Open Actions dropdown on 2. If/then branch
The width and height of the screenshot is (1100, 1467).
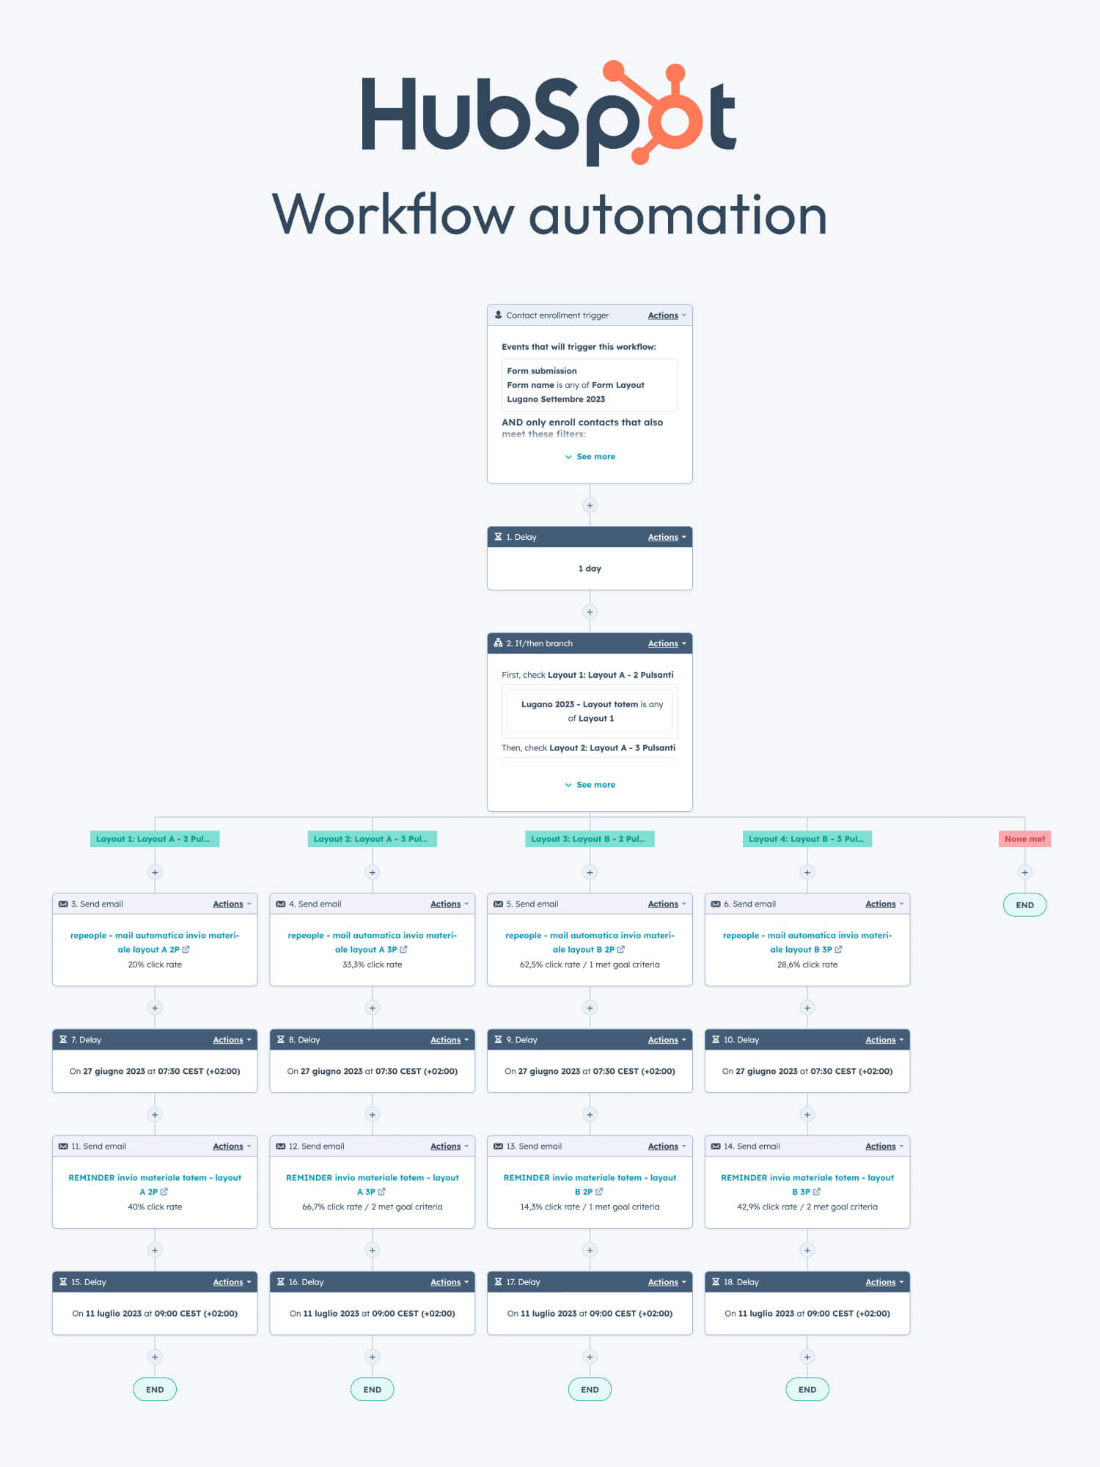(667, 643)
